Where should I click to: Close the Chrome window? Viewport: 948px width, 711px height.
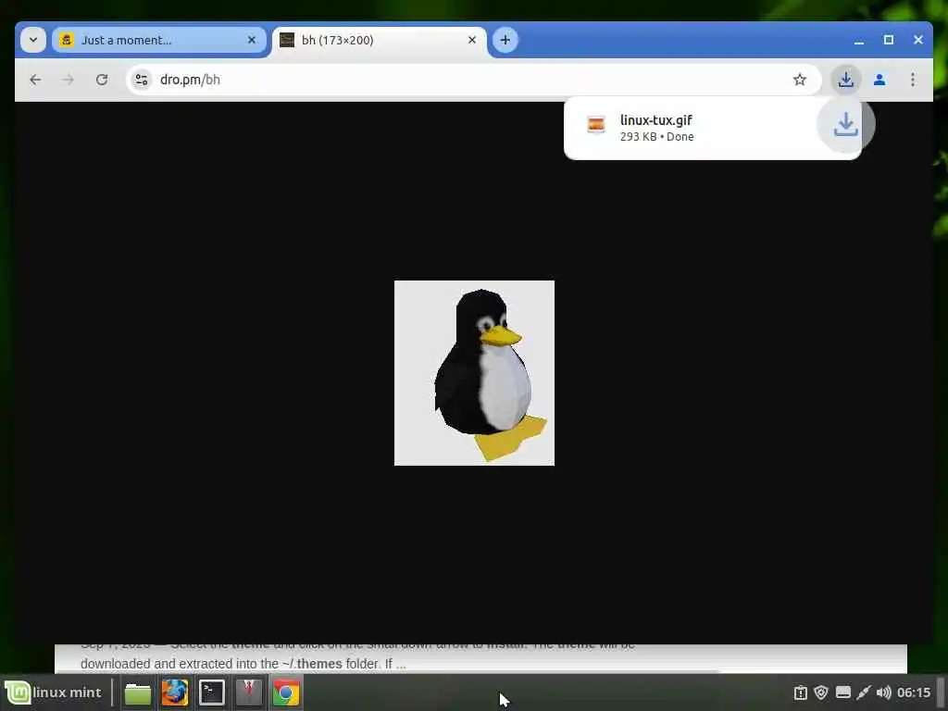click(917, 40)
